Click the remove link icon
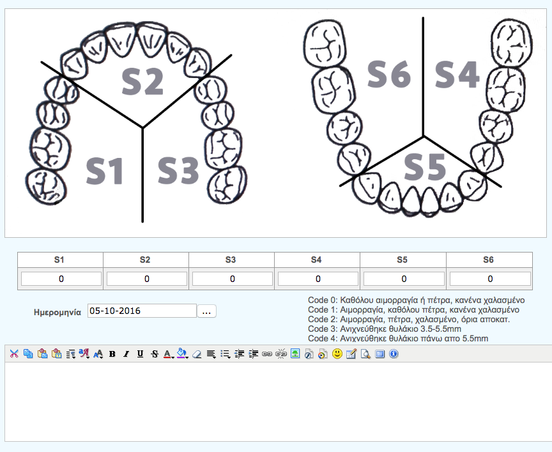Screen dimensions: 552x452 pyautogui.click(x=281, y=354)
